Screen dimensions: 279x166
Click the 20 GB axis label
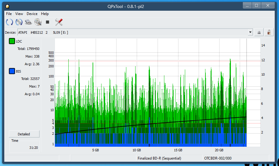point(219,150)
